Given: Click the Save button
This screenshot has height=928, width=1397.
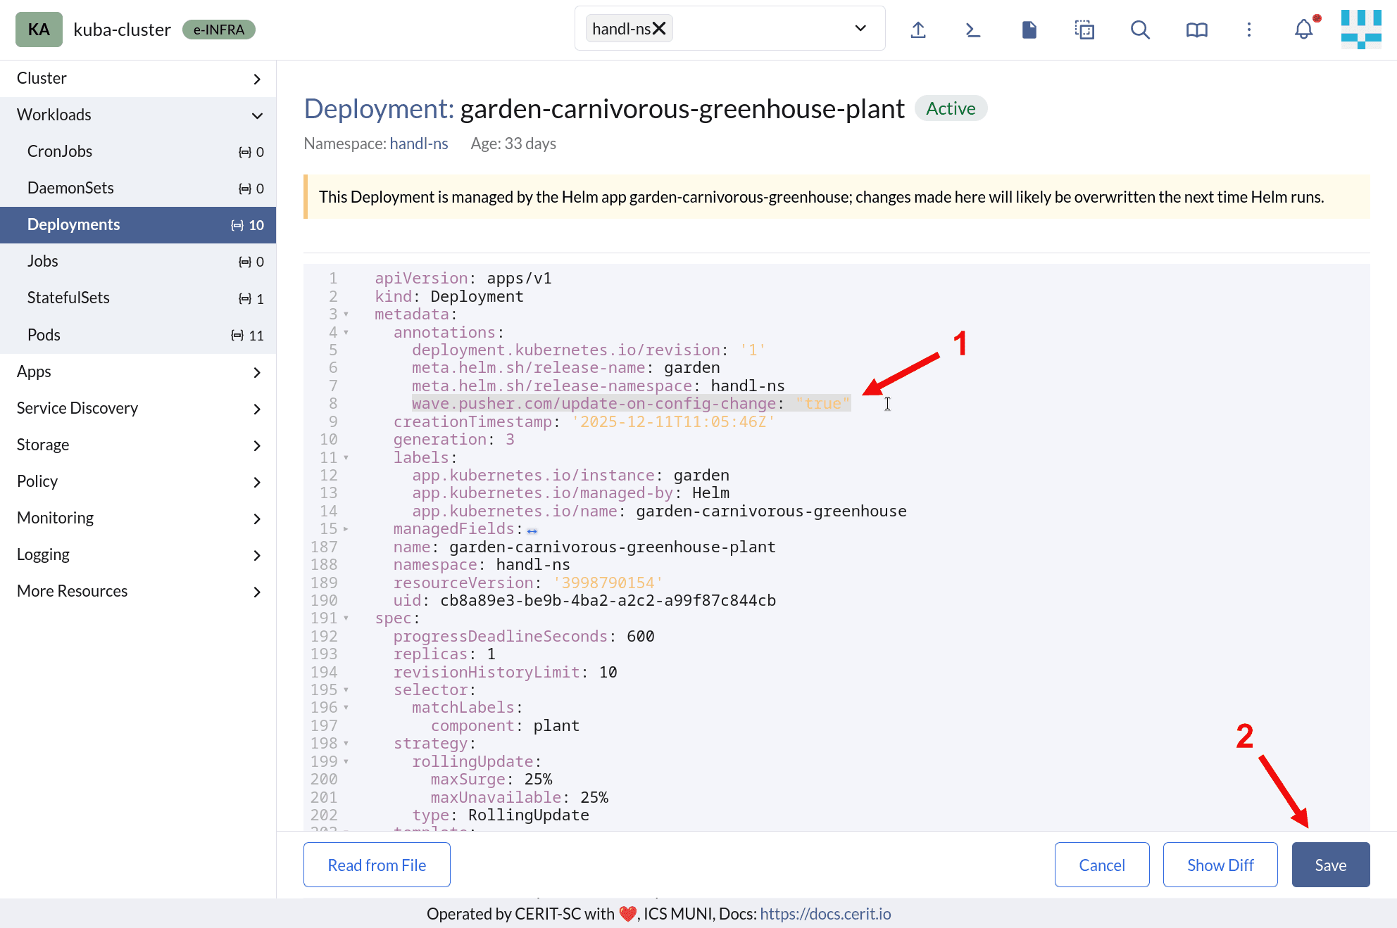Looking at the screenshot, I should 1330,865.
